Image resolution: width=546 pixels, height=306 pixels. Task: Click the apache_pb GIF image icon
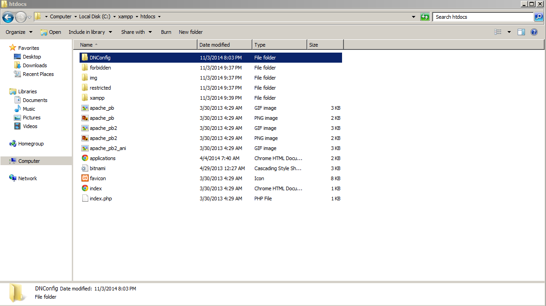click(x=85, y=108)
